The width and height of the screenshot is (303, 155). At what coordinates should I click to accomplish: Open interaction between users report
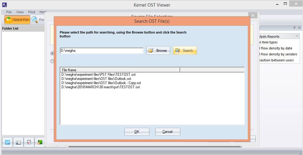coord(277,60)
